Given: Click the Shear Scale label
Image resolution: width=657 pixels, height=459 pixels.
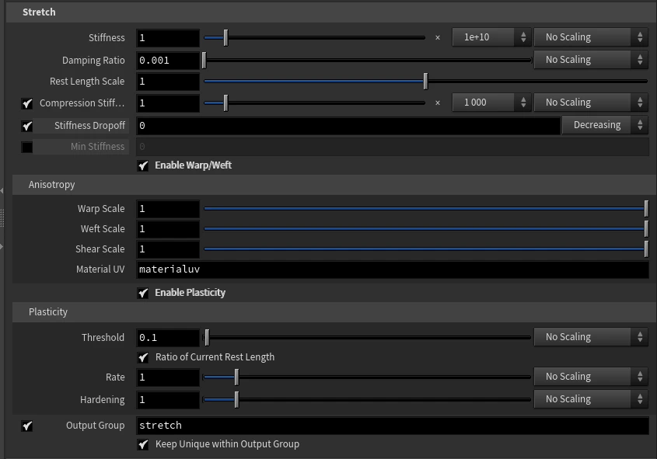Looking at the screenshot, I should 100,249.
